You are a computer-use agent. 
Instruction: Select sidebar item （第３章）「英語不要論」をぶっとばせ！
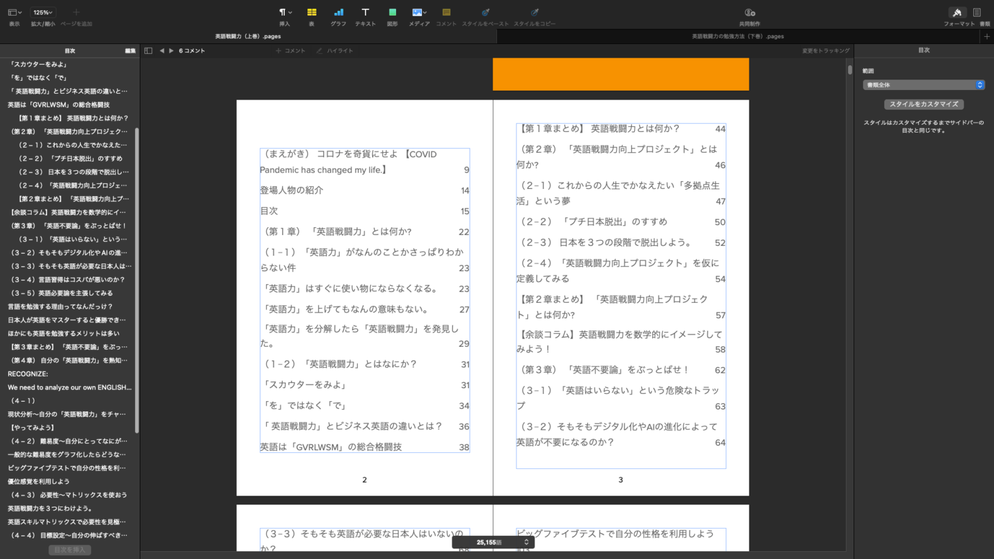[x=68, y=226]
